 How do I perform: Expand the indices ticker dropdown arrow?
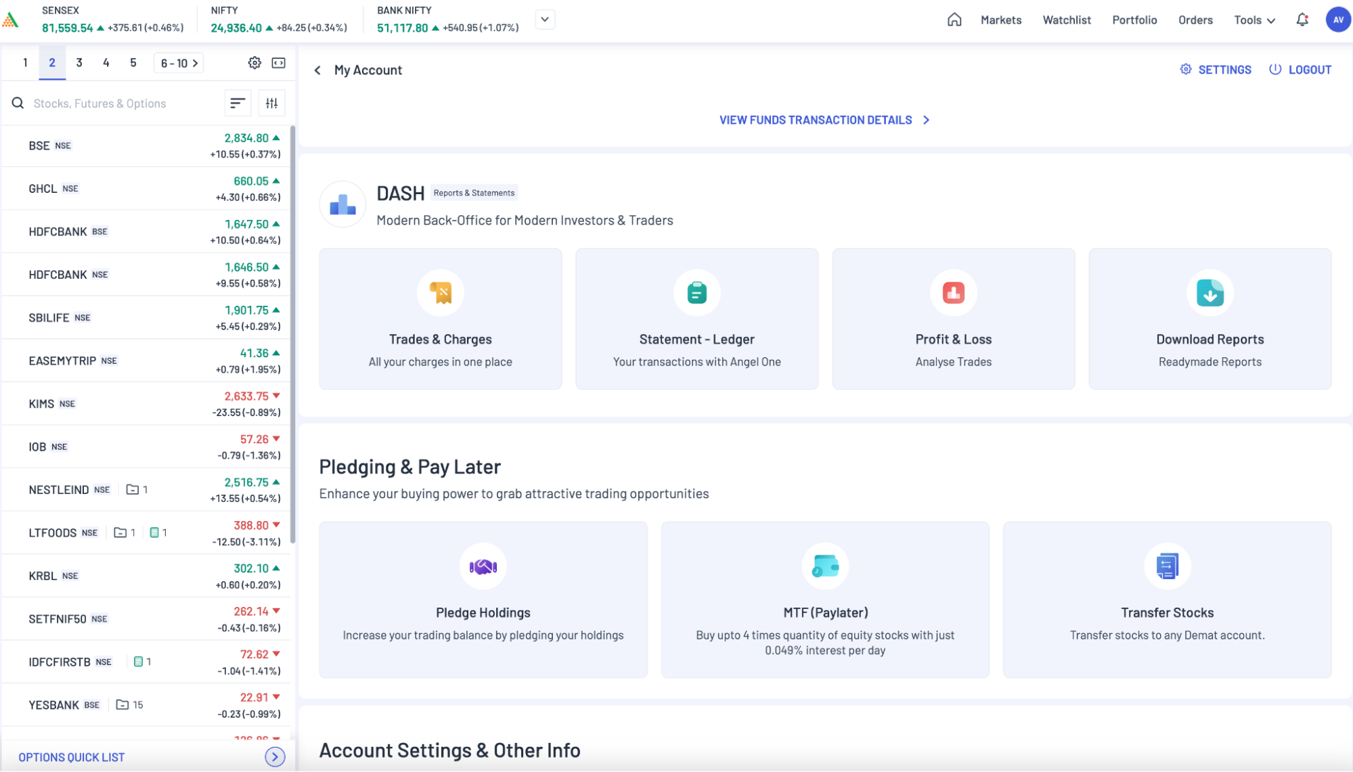545,19
